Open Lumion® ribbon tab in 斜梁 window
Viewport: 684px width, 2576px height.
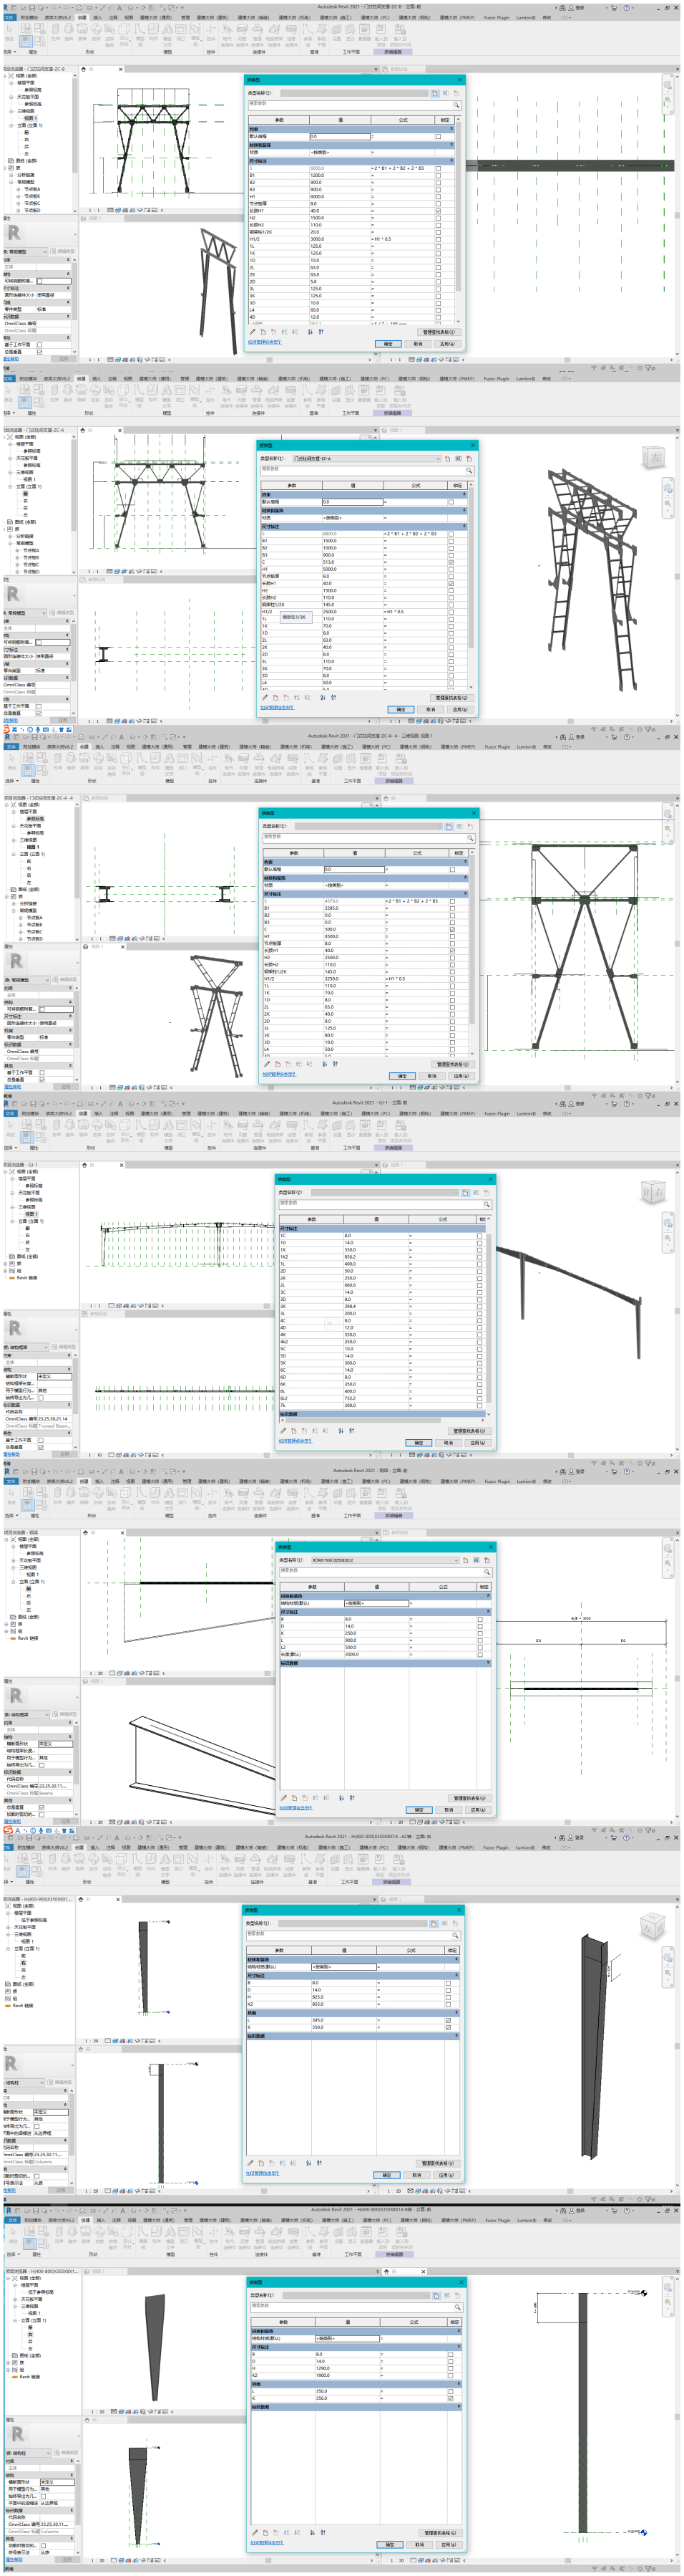pos(525,1481)
